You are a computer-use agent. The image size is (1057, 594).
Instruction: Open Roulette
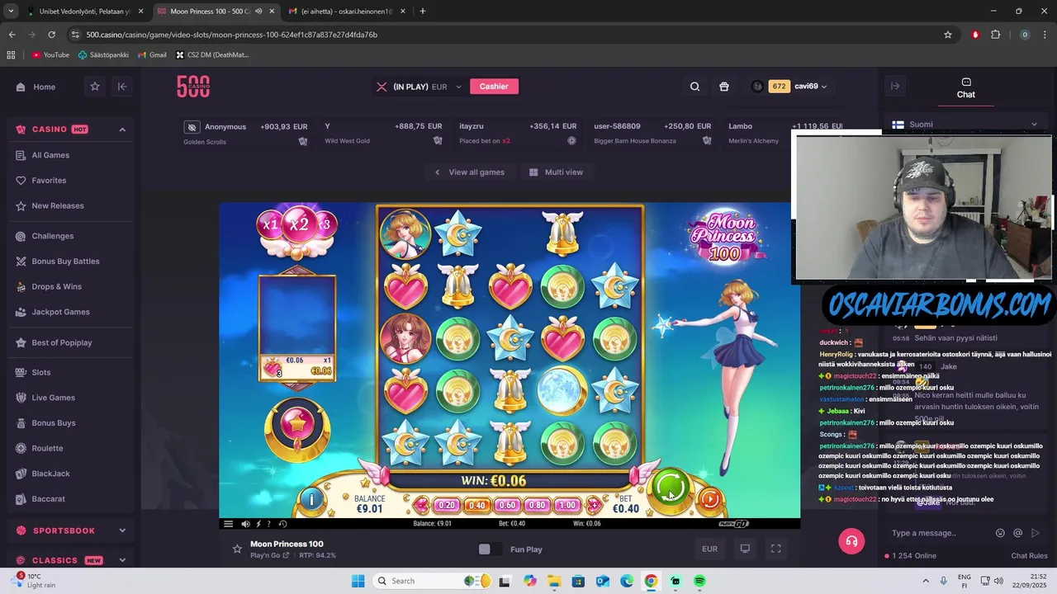tap(47, 448)
